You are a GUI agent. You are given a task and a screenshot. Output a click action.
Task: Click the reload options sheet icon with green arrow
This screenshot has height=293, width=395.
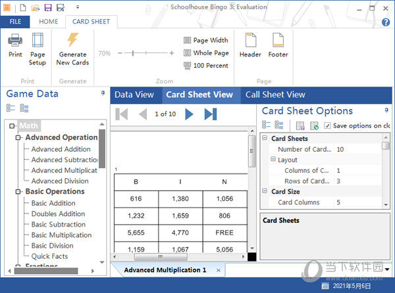pyautogui.click(x=314, y=125)
